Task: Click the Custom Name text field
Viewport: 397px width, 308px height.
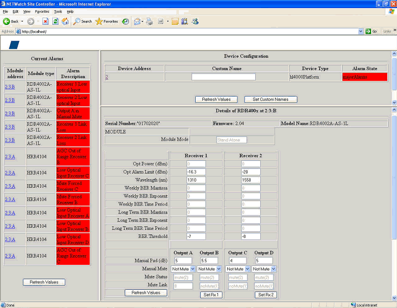Action: (x=224, y=77)
